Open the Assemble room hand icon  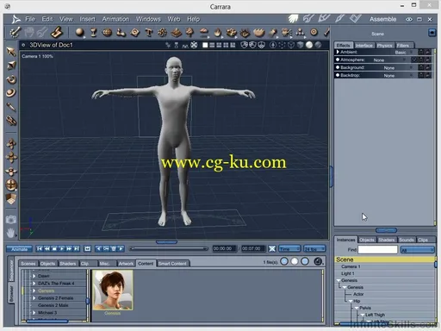(x=293, y=19)
